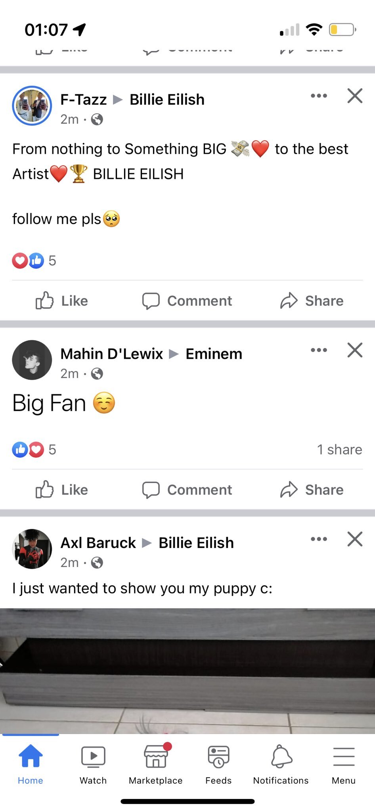Comment on F-Tazz's post
Viewport: 375px width, 812px height.
coord(187,301)
